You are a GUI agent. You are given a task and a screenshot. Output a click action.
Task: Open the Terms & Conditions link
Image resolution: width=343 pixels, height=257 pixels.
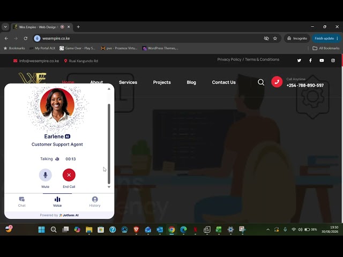coord(262,59)
